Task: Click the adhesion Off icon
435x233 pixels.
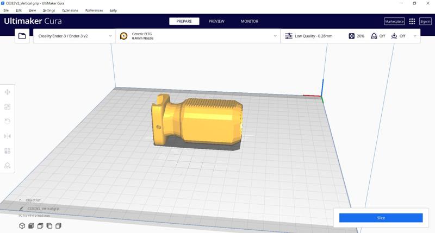Action: click(394, 36)
